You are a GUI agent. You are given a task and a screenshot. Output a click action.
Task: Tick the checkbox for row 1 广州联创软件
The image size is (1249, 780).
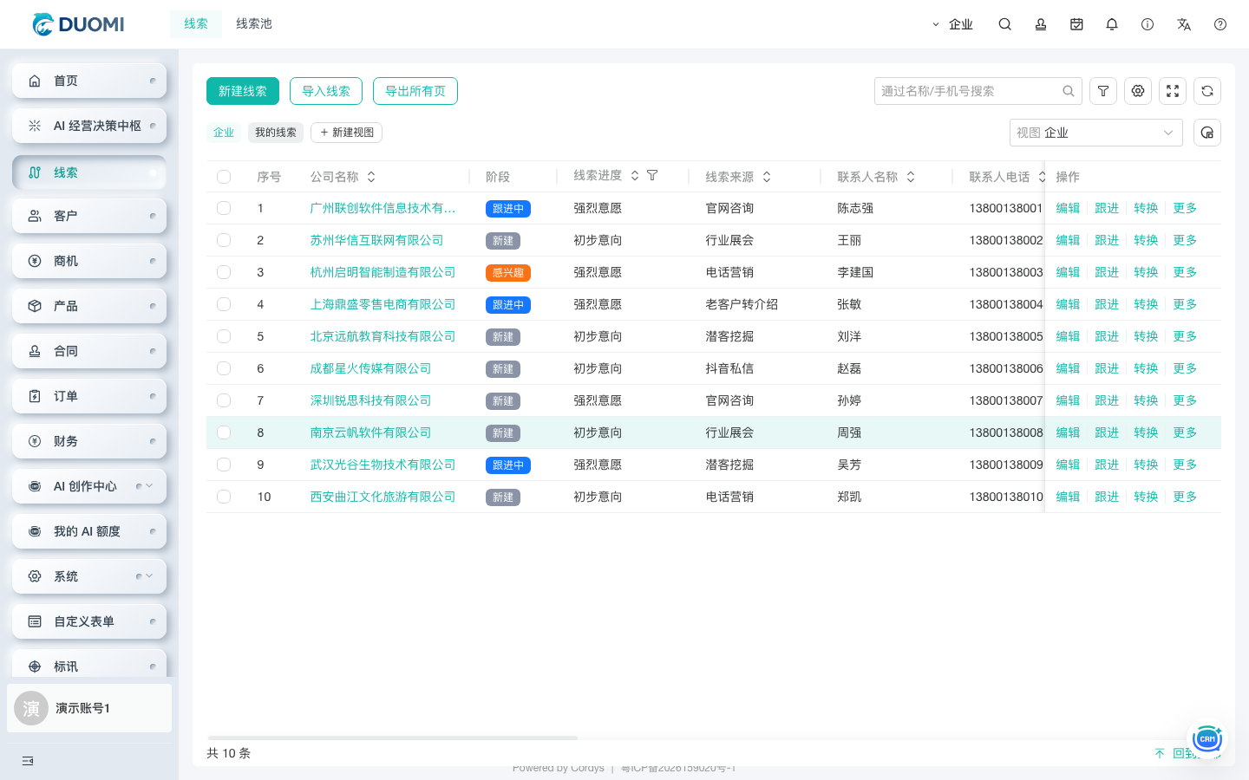point(224,208)
